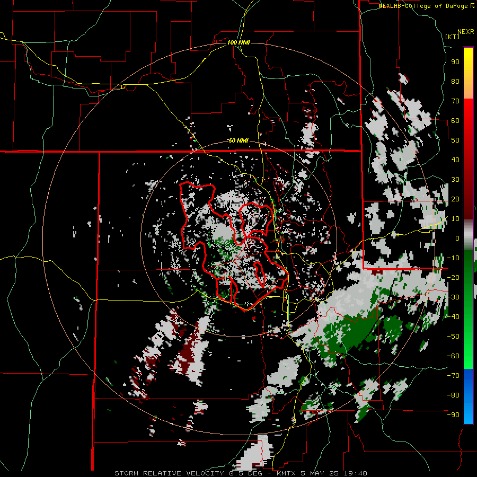Click the NEXR label above color bar
This screenshot has height=477, width=477.
466,32
